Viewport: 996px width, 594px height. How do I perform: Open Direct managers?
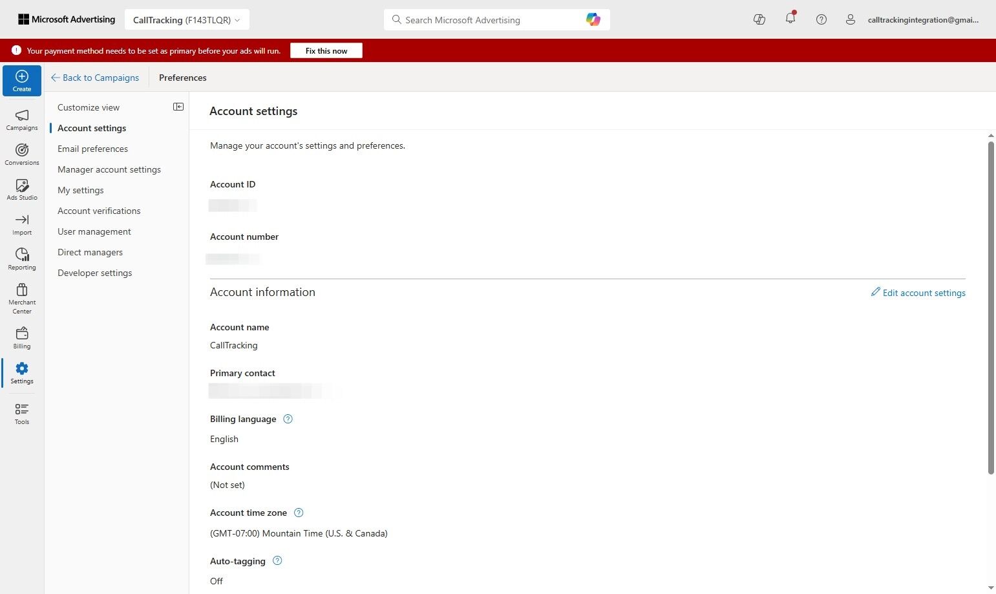[90, 252]
